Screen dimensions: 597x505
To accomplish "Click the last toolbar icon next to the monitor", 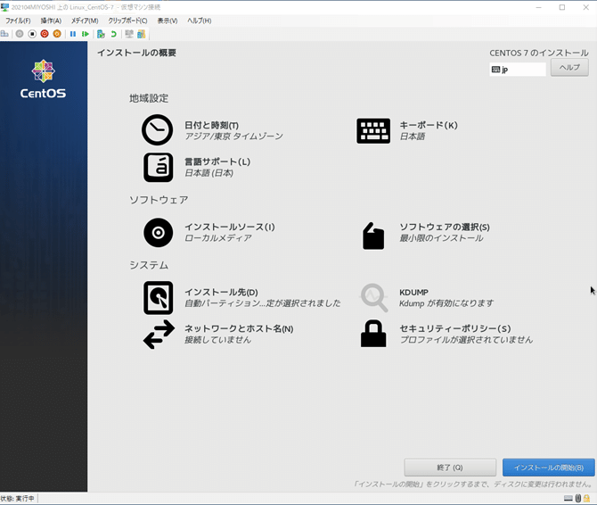I will [142, 34].
